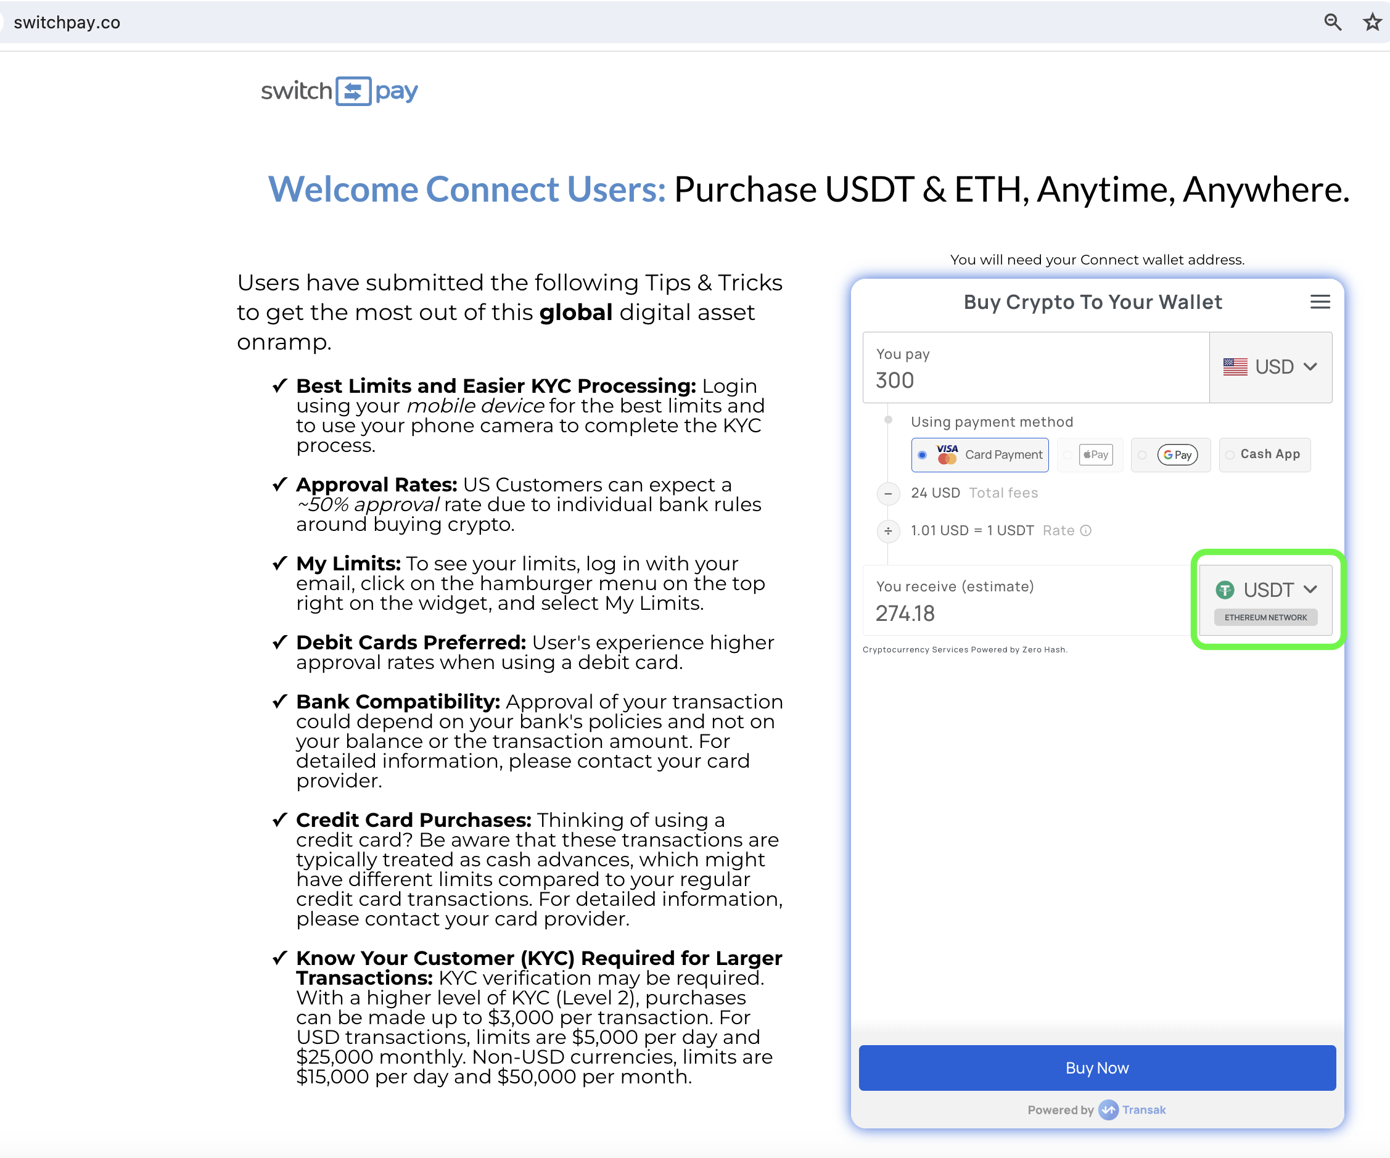The image size is (1390, 1158).
Task: Click the You receive estimate field
Action: (1030, 599)
